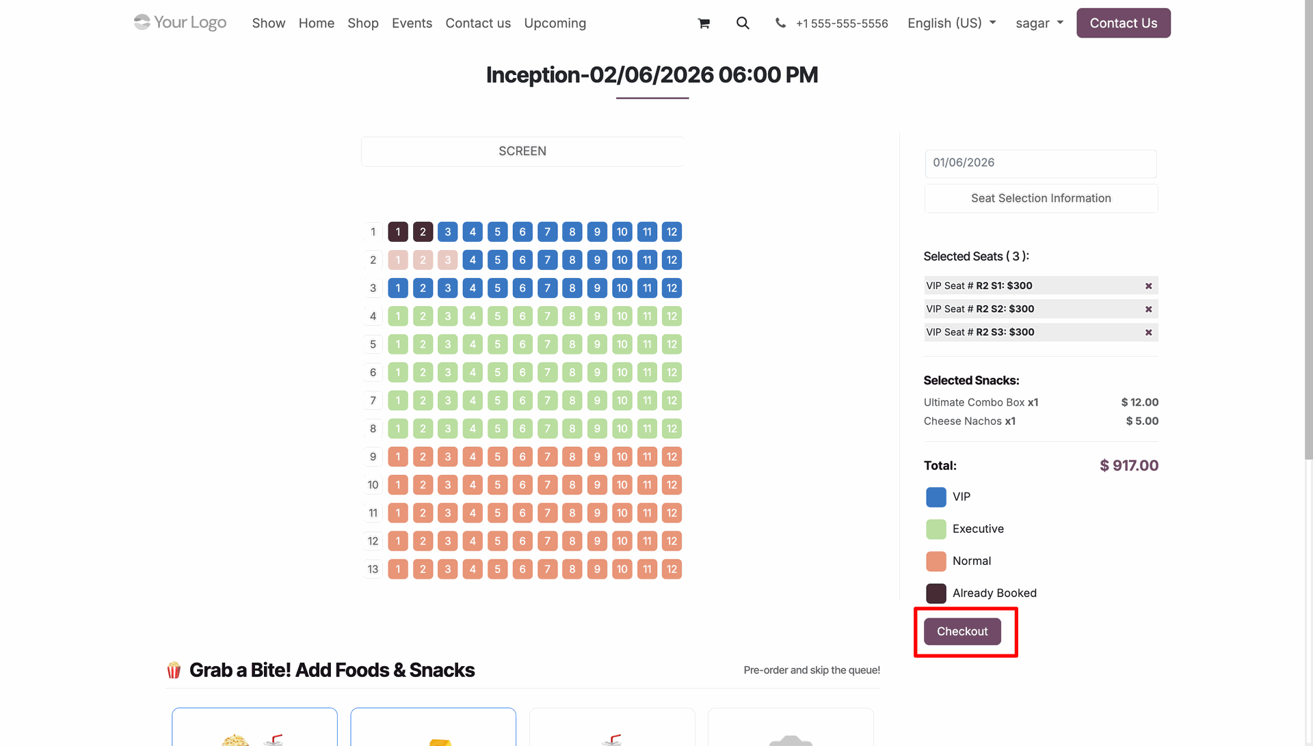Click the Already Booked dark legend swatch
Screen dimensions: 1313x746
936,593
